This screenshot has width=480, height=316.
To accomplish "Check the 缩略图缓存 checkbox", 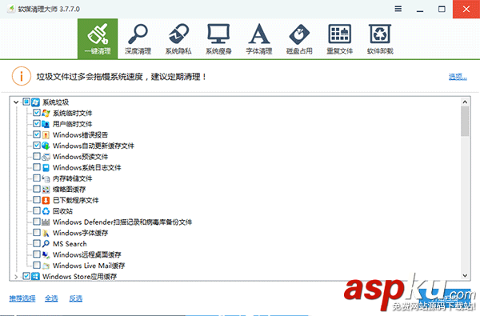I will (x=37, y=189).
